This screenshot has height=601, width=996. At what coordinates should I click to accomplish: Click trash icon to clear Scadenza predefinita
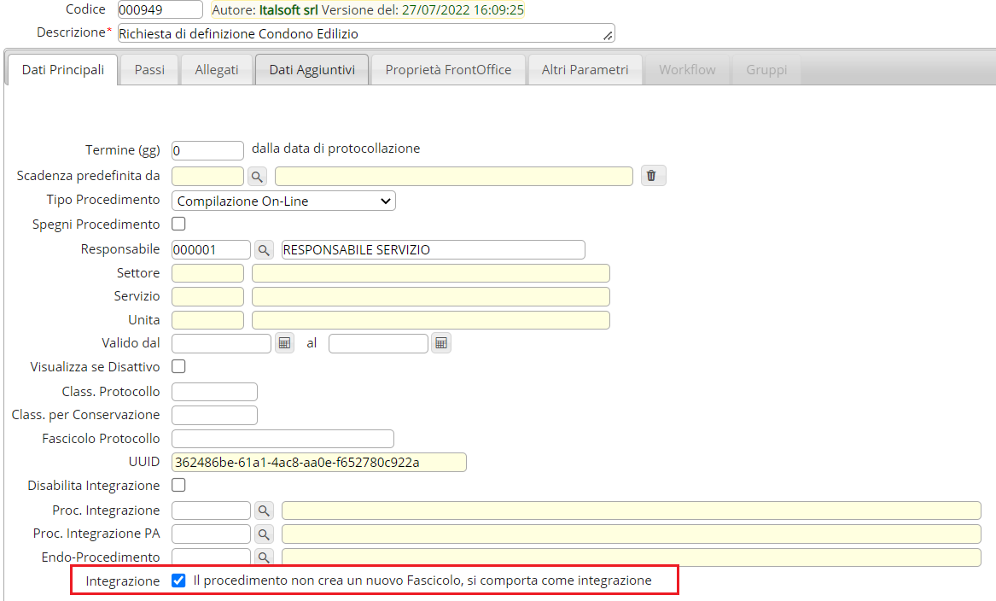pos(651,176)
